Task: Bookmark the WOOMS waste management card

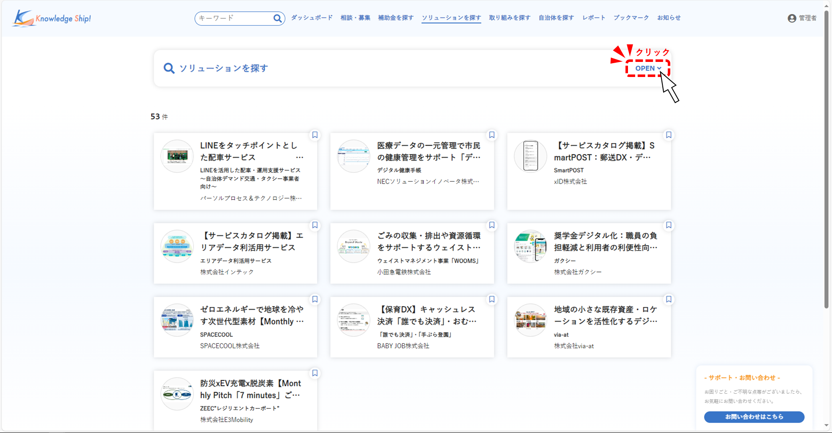Action: [492, 225]
